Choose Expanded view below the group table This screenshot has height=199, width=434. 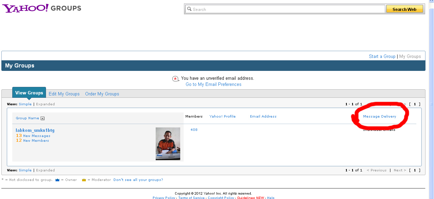click(45, 170)
